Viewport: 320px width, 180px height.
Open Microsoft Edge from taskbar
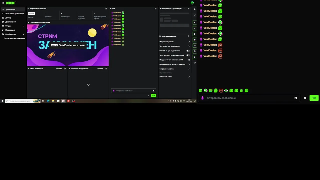point(48,101)
